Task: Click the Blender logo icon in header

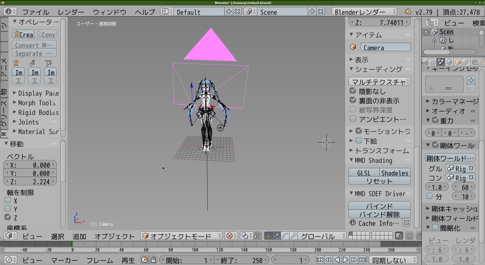Action: pyautogui.click(x=408, y=12)
